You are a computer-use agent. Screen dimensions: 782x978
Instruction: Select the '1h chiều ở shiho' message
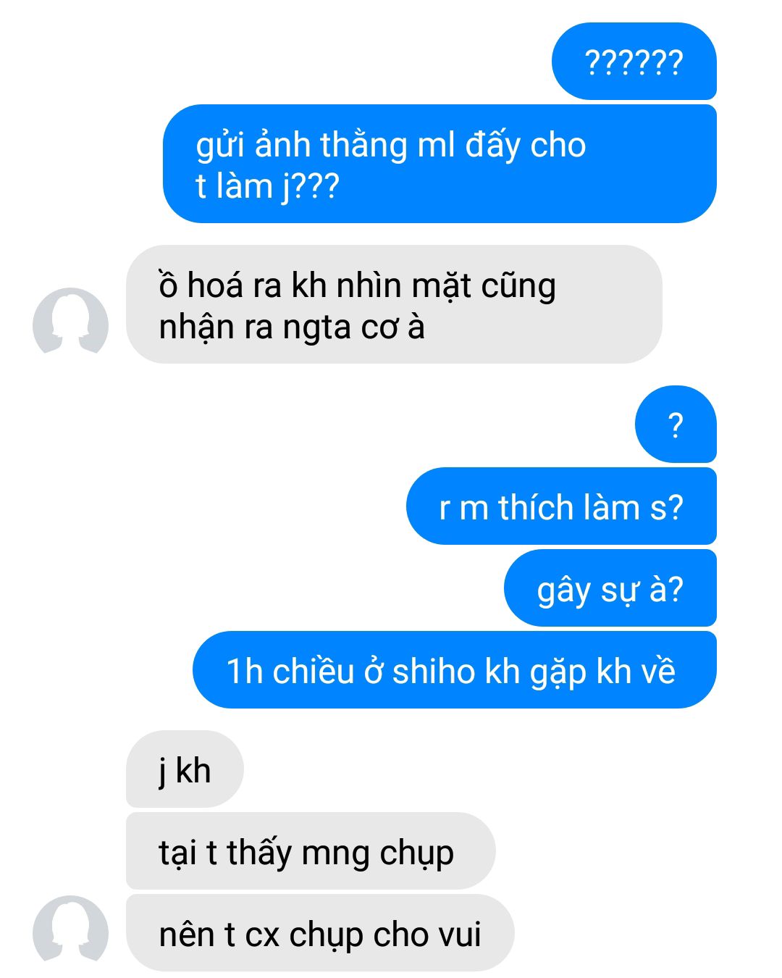tap(454, 670)
